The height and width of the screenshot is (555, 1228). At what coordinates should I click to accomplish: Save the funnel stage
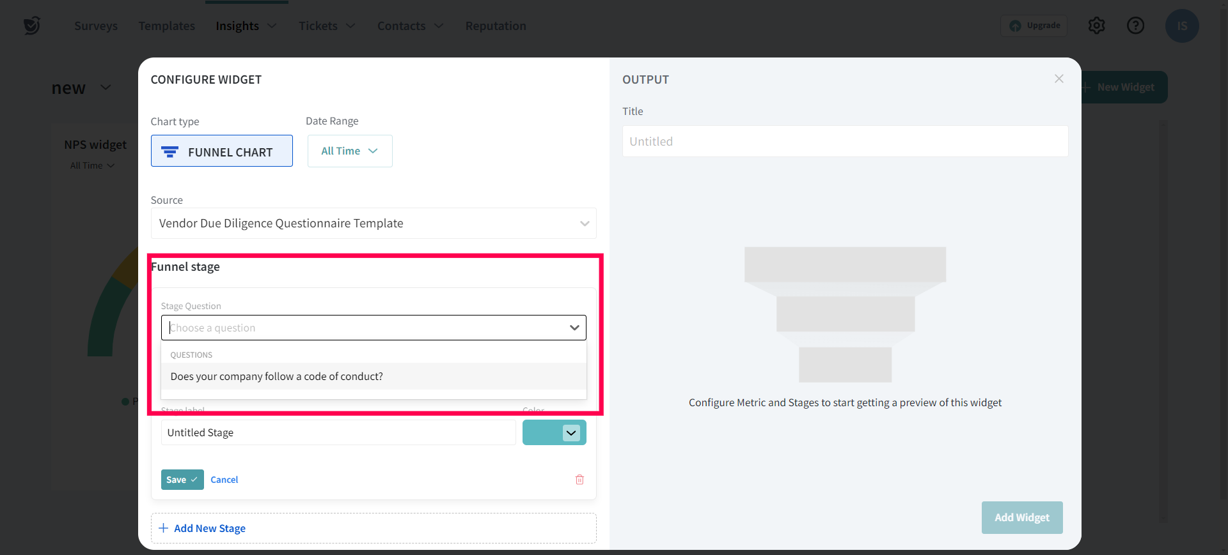[x=182, y=480]
